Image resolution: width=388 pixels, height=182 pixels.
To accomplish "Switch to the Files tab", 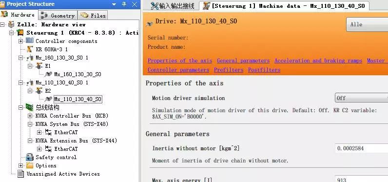I will coord(93,15).
